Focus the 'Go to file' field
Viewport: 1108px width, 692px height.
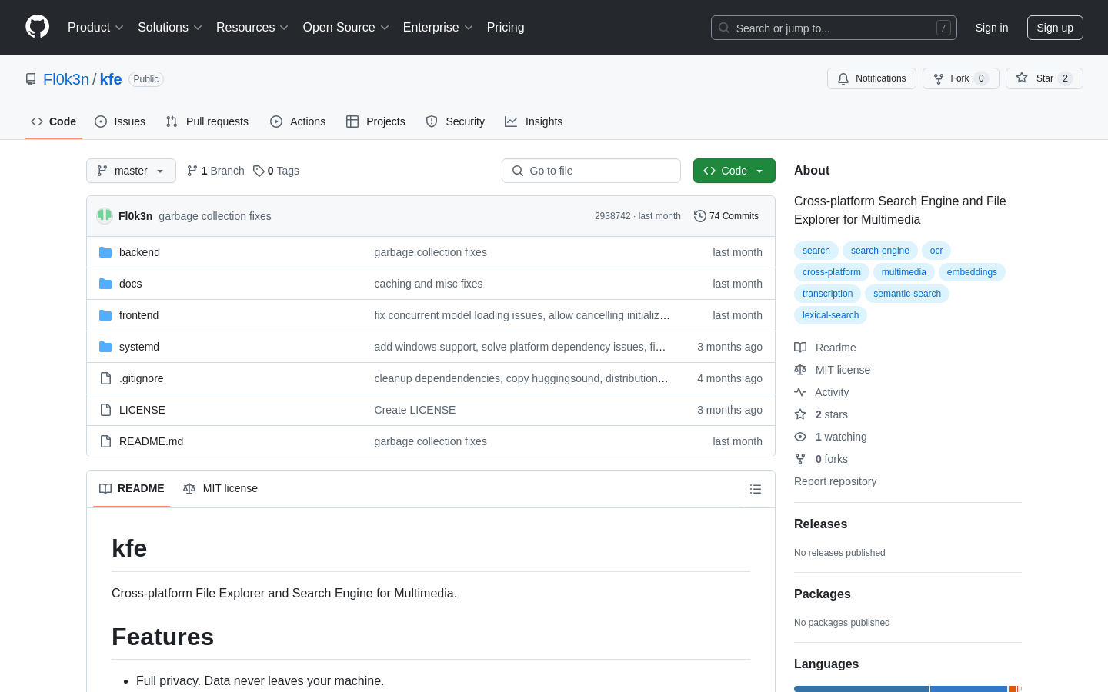point(591,171)
